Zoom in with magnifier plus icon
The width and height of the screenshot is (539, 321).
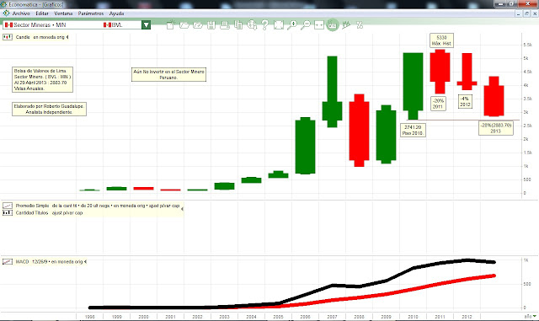[292, 24]
